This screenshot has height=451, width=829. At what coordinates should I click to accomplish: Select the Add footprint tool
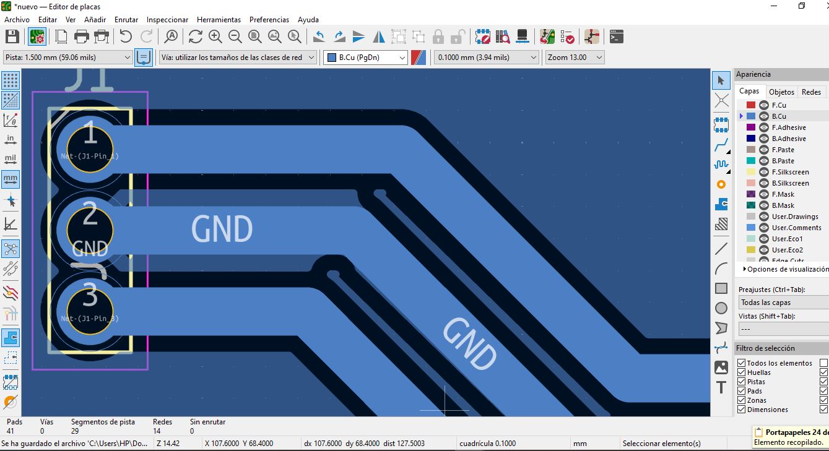pos(721,125)
